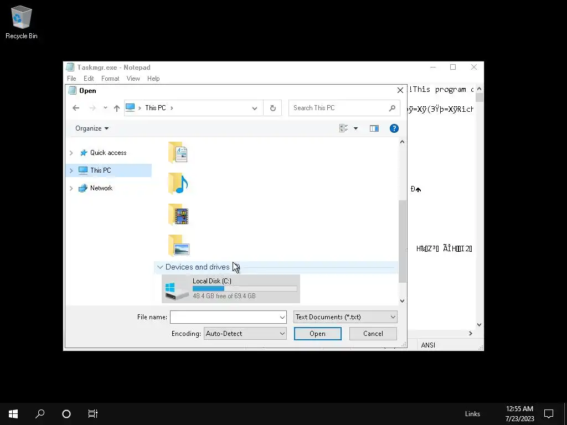The height and width of the screenshot is (425, 567).
Task: Open the Recycle Bin desktop icon
Action: (x=22, y=22)
